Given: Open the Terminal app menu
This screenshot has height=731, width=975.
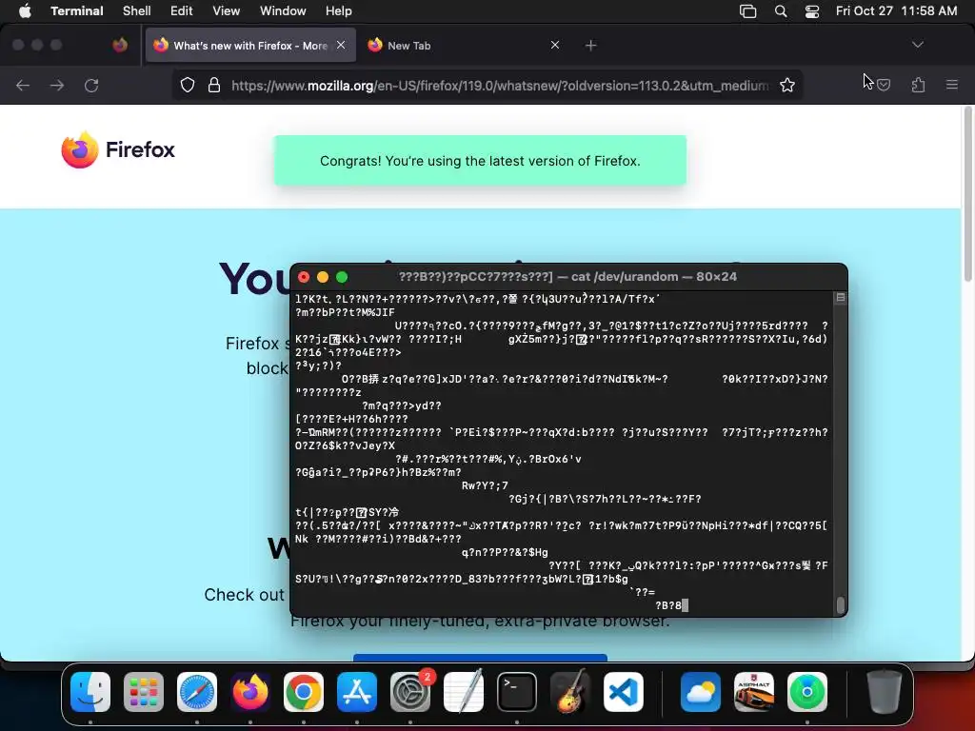Looking at the screenshot, I should tap(76, 10).
